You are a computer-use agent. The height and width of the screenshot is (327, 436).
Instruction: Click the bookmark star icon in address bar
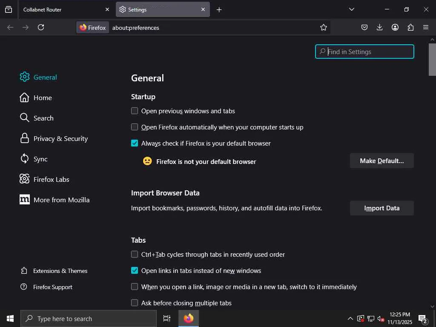[324, 27]
